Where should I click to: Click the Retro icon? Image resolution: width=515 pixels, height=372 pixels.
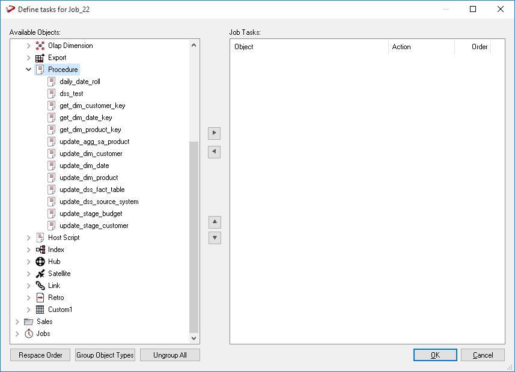tap(40, 298)
